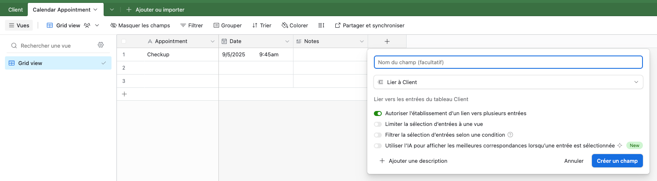
Task: Enable Limiter la sélection à une vue
Action: [378, 124]
